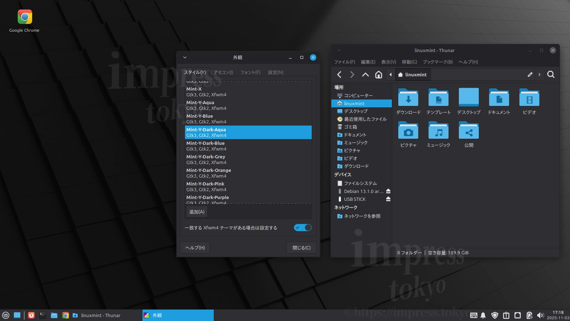Select the ビデオ folder in file view
This screenshot has height=321, width=570.
[529, 101]
